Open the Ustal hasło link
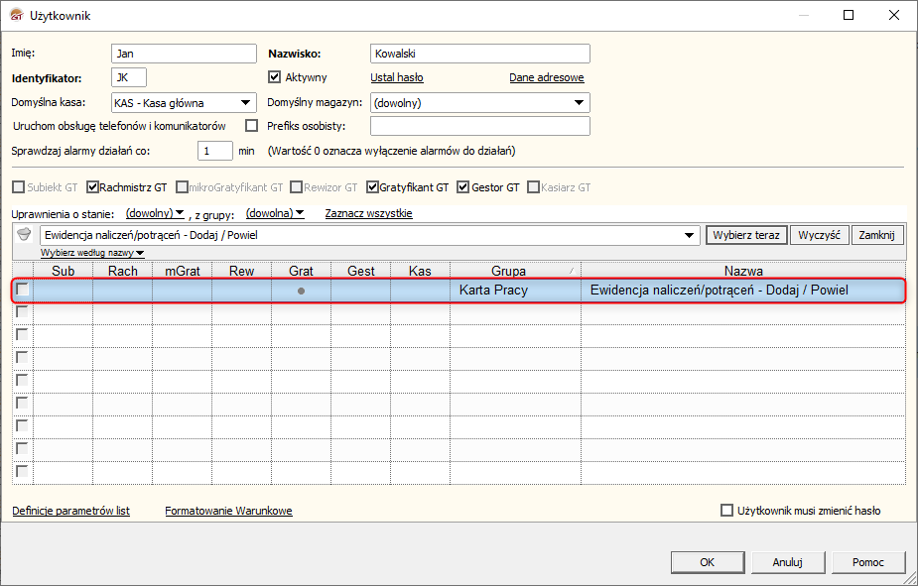The height and width of the screenshot is (586, 918). click(x=397, y=77)
